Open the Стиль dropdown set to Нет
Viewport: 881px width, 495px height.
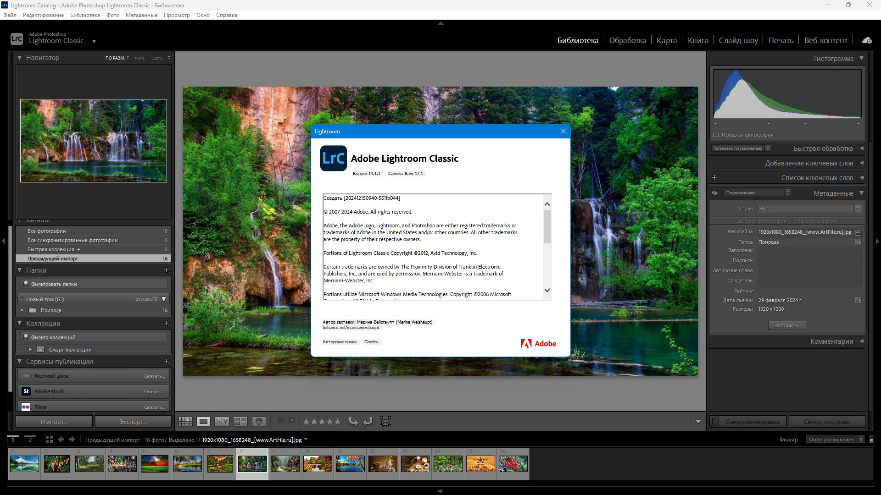click(809, 209)
